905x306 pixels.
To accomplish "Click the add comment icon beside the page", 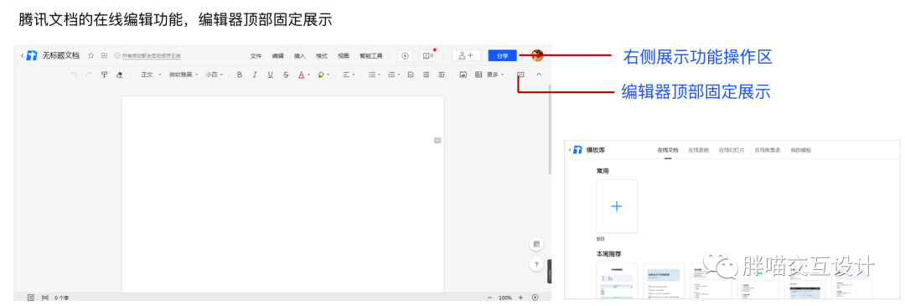I will 437,140.
